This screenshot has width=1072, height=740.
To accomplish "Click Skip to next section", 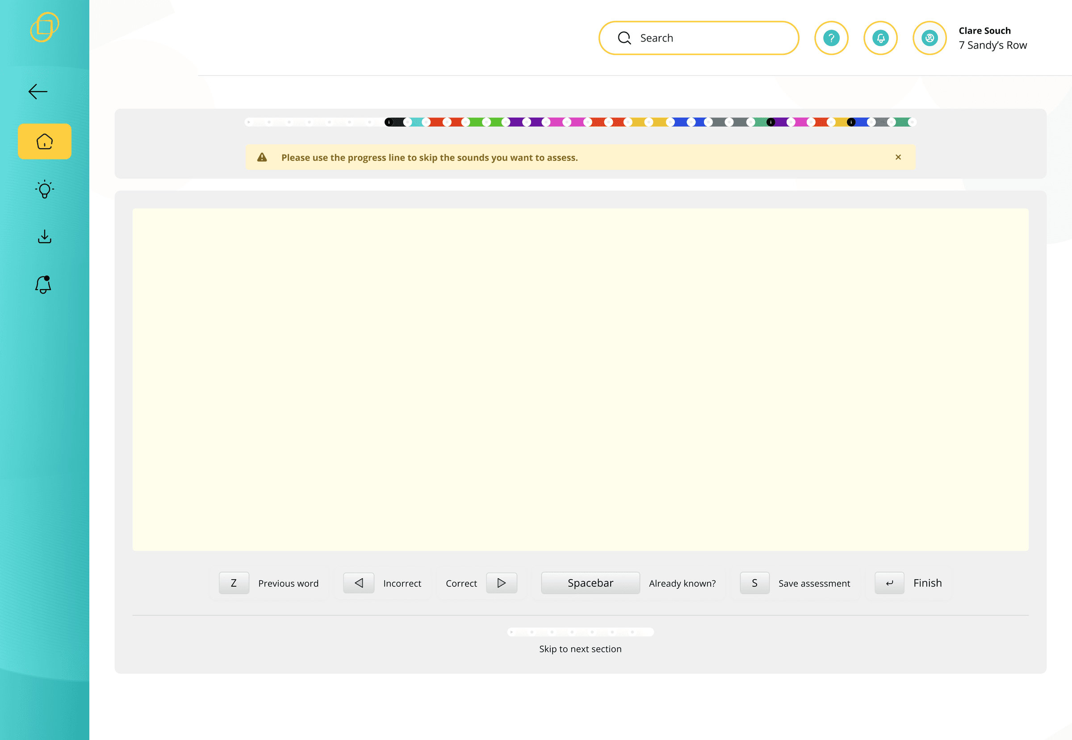I will coord(580,649).
